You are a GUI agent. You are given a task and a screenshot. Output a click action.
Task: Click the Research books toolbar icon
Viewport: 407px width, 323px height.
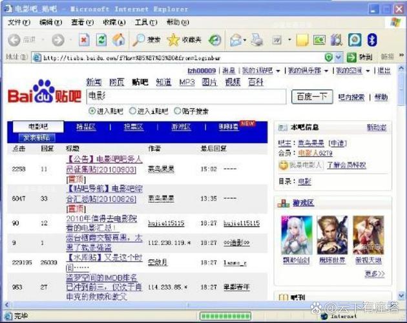click(337, 40)
